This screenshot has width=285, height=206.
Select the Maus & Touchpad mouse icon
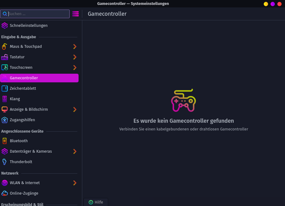click(x=4, y=47)
